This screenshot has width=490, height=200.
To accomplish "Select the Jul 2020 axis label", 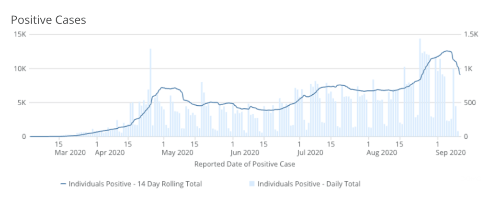I will pyautogui.click(x=310, y=153).
